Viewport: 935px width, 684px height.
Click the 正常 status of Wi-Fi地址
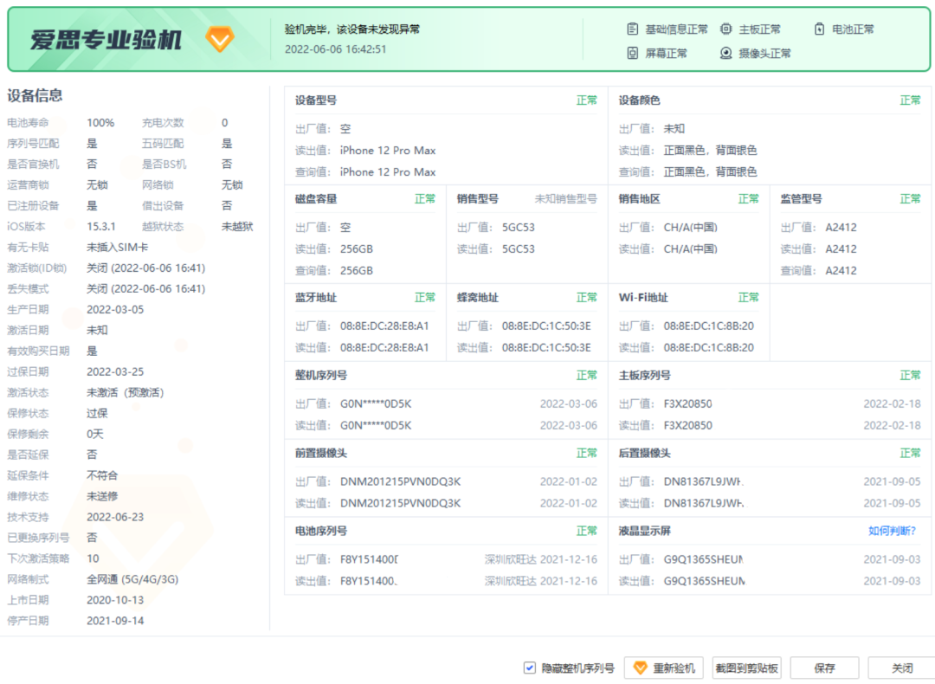[x=748, y=297]
